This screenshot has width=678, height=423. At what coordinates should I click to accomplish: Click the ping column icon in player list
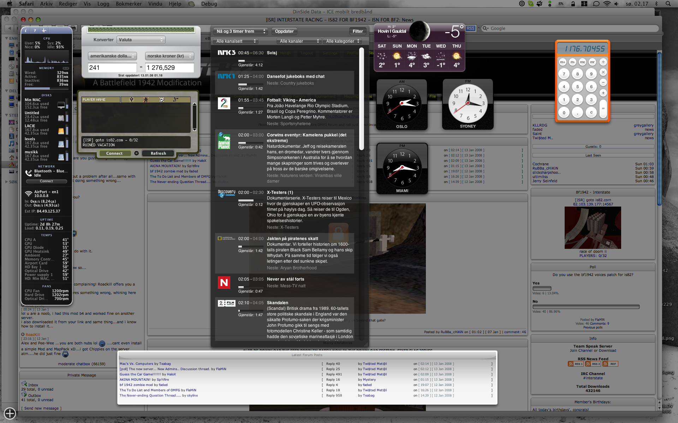(176, 100)
